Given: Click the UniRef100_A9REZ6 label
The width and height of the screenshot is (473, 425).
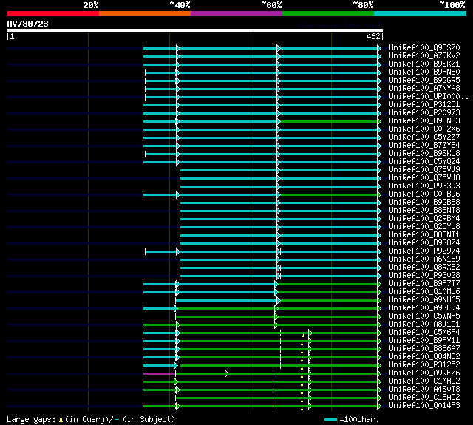Looking at the screenshot, I should tap(424, 373).
